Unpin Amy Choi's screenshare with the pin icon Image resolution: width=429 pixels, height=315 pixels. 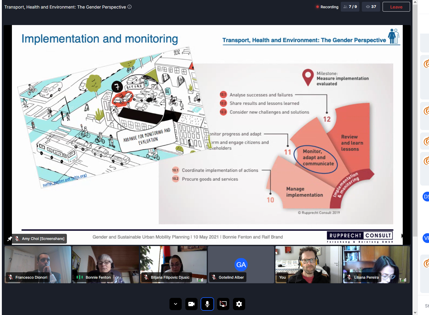click(x=10, y=239)
